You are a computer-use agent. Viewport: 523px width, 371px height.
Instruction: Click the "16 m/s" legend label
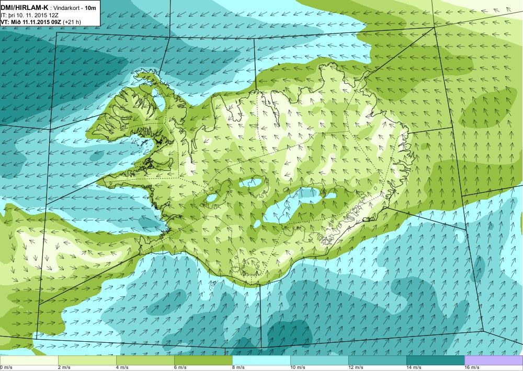click(472, 368)
